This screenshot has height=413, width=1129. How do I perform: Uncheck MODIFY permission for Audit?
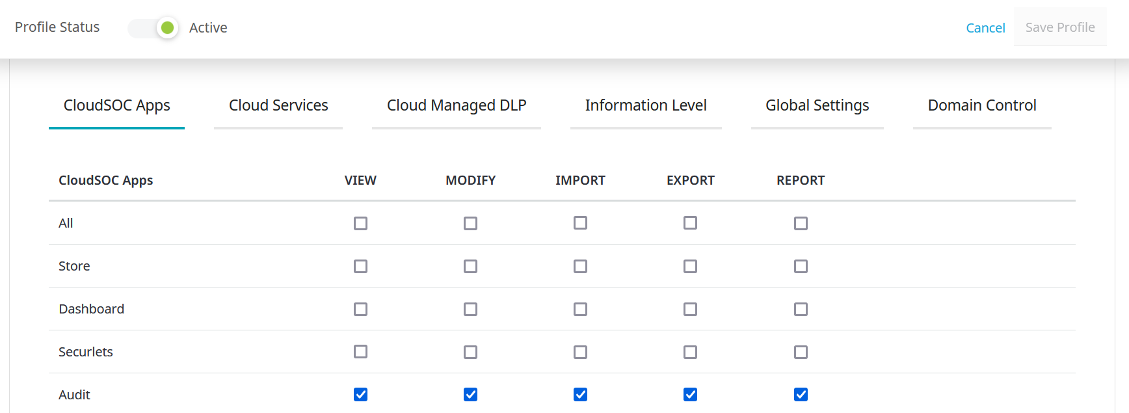tap(470, 395)
